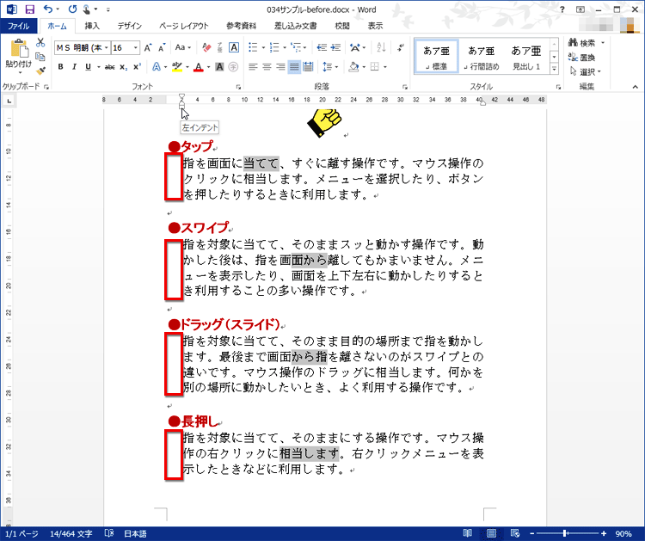645x541 pixels.
Task: Select the Format Painter brush
Action: 40,71
